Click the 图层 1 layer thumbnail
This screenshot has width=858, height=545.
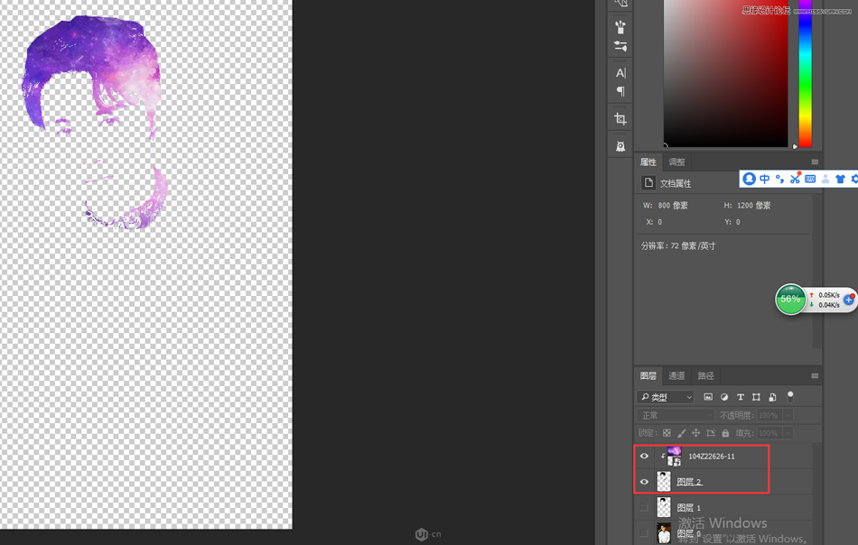coord(664,507)
